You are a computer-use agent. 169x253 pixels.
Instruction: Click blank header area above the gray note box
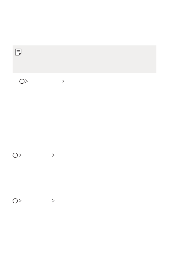tap(85, 23)
